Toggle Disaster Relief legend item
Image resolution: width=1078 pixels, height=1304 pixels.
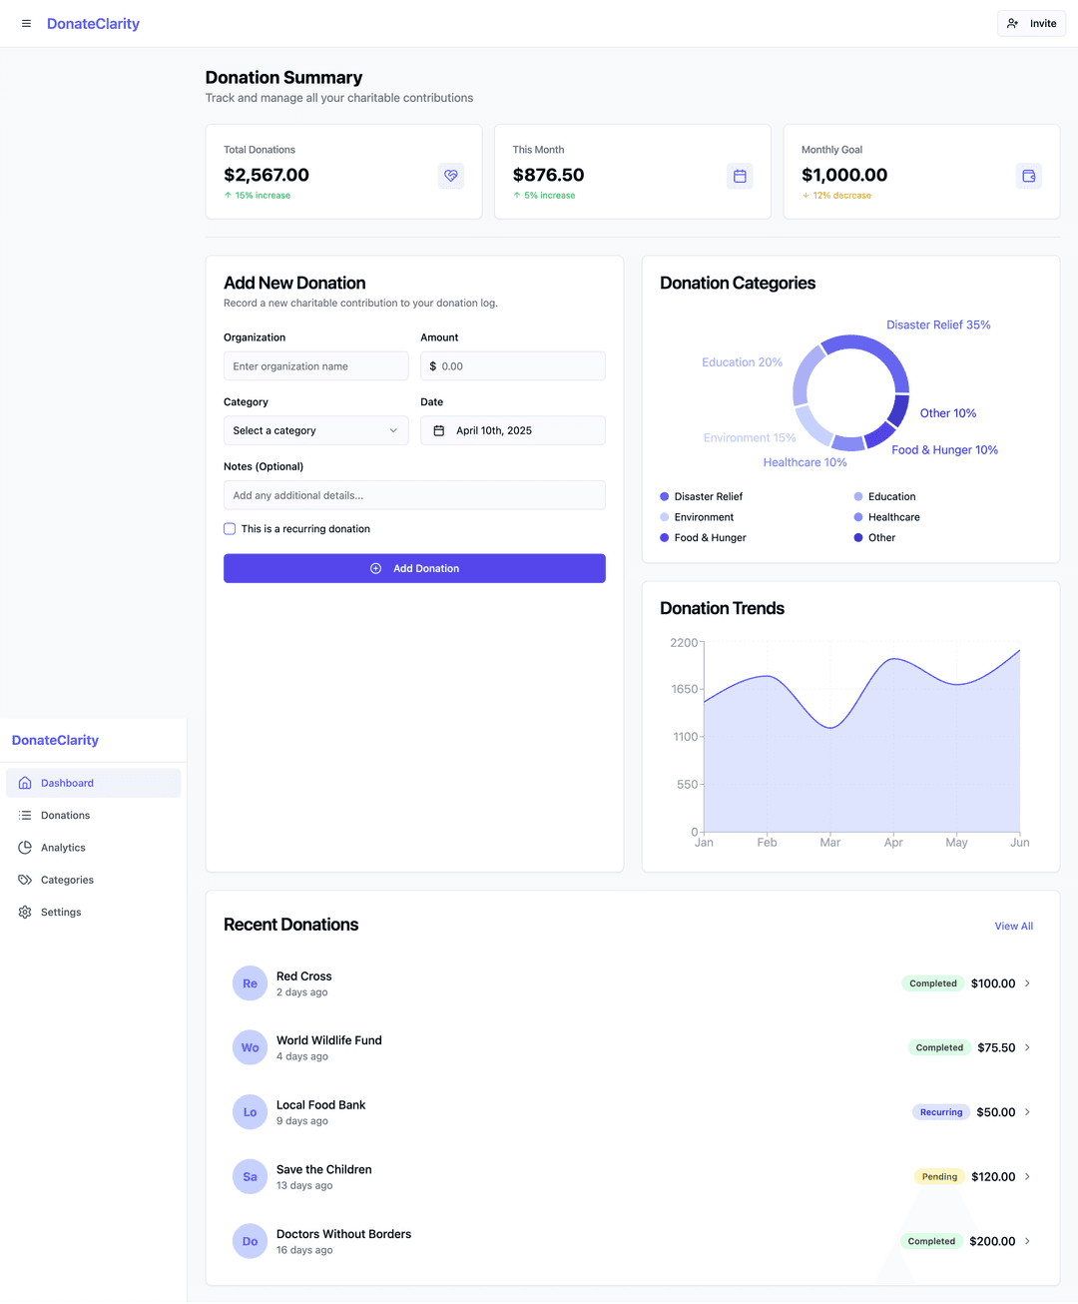coord(702,496)
